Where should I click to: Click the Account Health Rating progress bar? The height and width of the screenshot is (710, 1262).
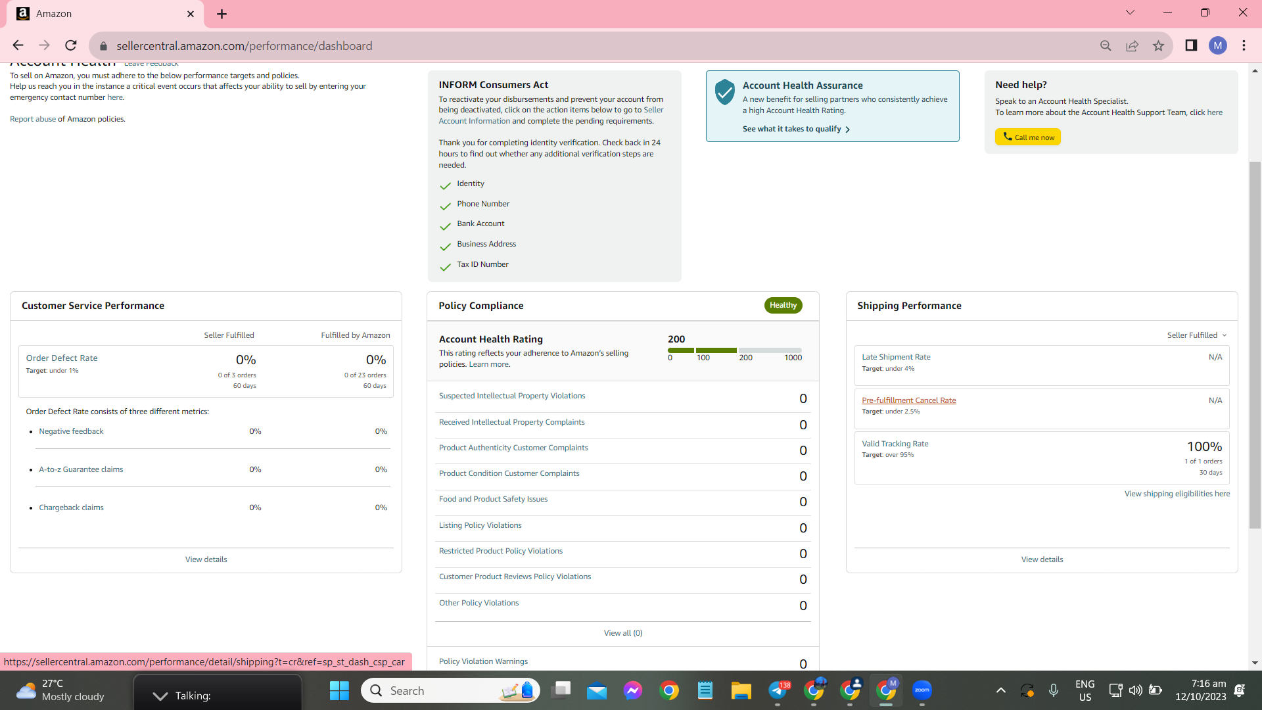tap(735, 350)
